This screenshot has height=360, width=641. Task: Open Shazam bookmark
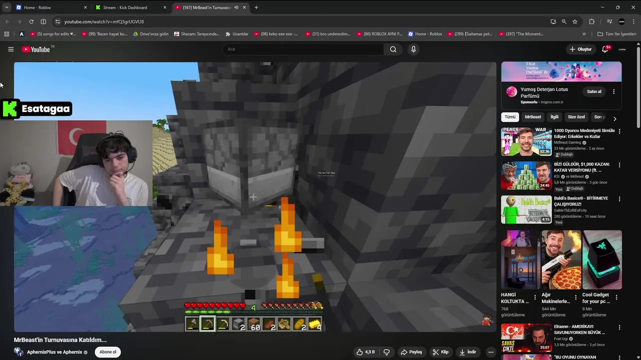[197, 34]
